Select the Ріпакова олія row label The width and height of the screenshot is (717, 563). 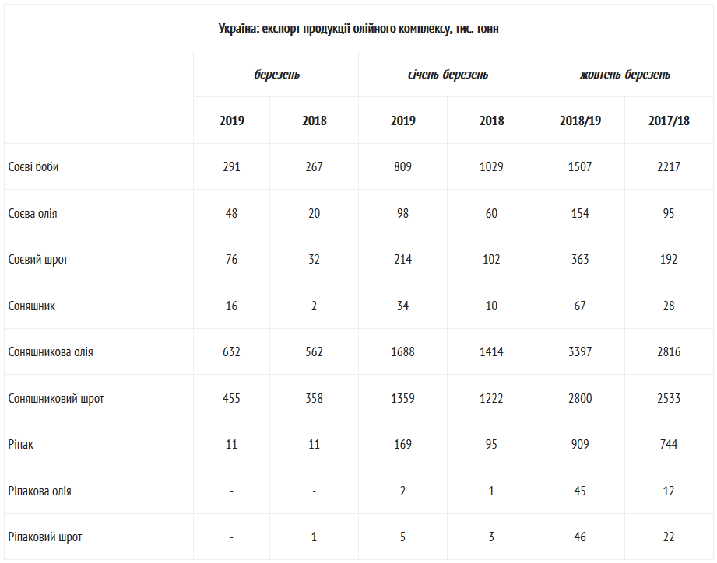[x=40, y=491]
